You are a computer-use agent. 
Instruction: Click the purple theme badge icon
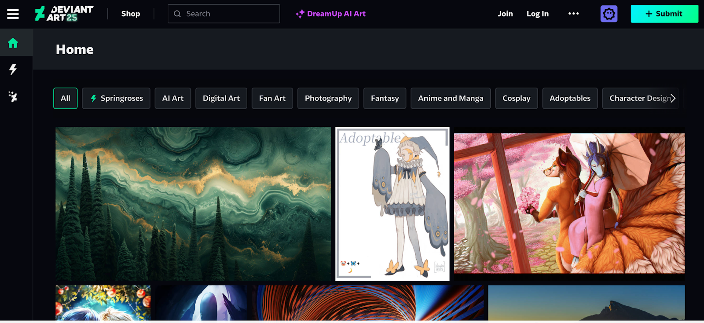click(609, 14)
